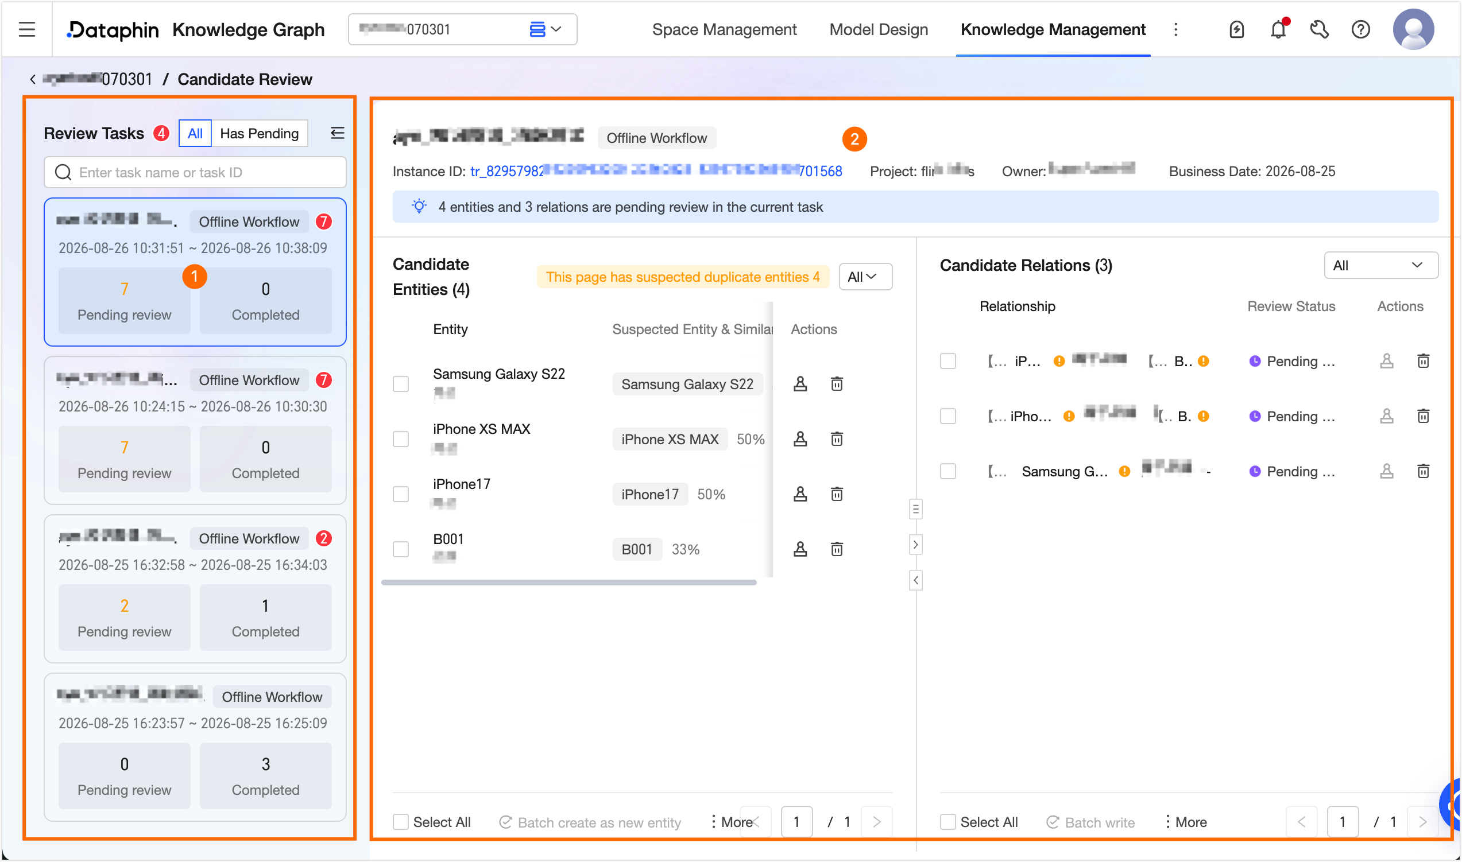The height and width of the screenshot is (862, 1462).
Task: Open the Space Management tab
Action: [724, 29]
